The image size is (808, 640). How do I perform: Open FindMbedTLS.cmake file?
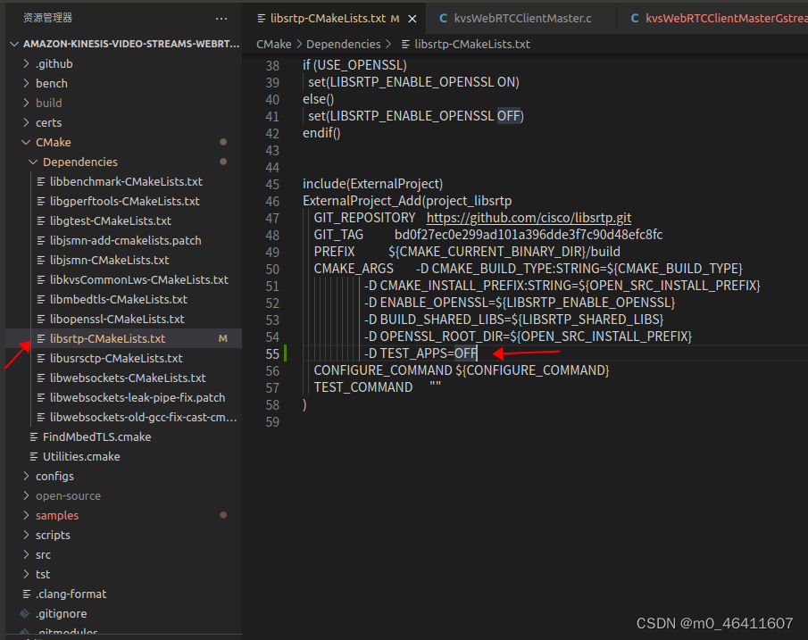(x=97, y=437)
